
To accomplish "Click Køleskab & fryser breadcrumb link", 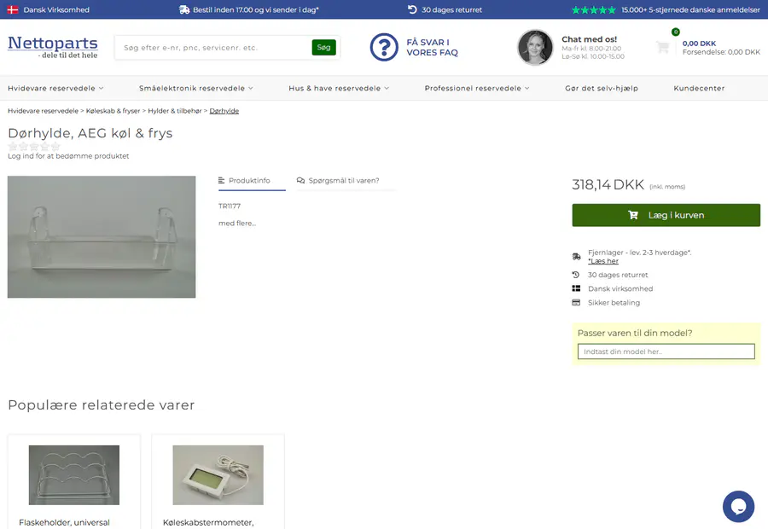I will 113,111.
